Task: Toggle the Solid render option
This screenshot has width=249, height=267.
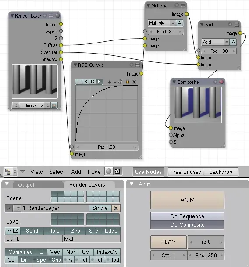Action: [x=32, y=231]
